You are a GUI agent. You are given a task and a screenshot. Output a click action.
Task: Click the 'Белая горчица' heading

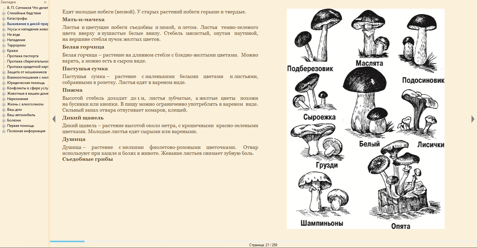click(83, 47)
